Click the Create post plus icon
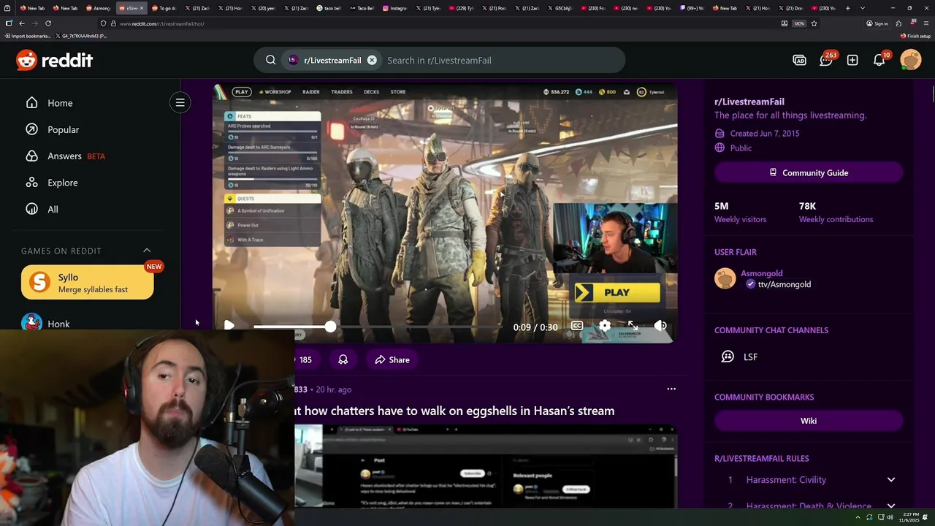The width and height of the screenshot is (935, 526). [x=852, y=60]
